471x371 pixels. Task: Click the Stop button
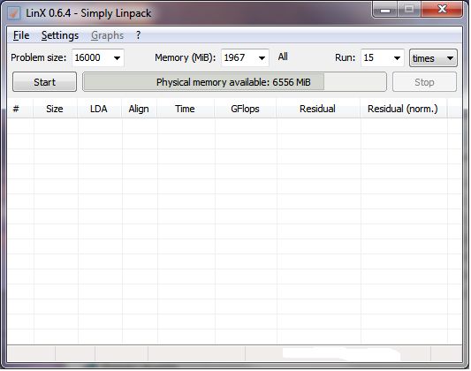pyautogui.click(x=424, y=82)
